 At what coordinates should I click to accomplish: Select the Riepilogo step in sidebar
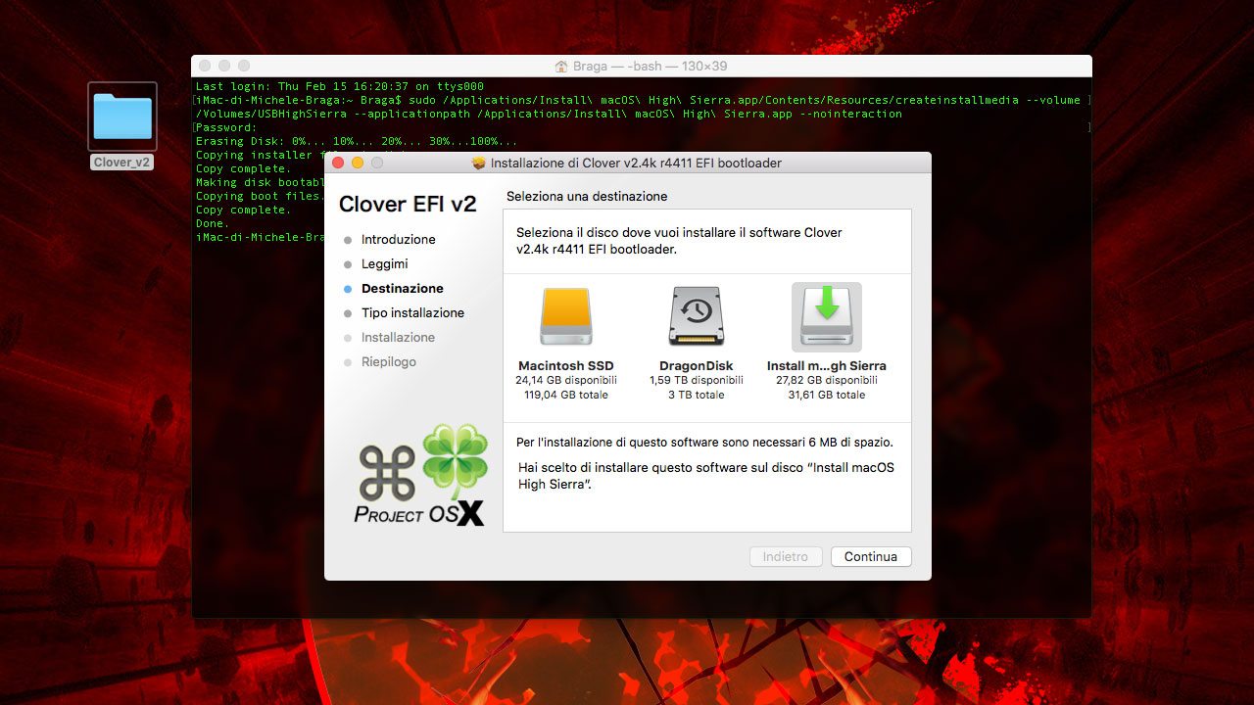pyautogui.click(x=388, y=362)
